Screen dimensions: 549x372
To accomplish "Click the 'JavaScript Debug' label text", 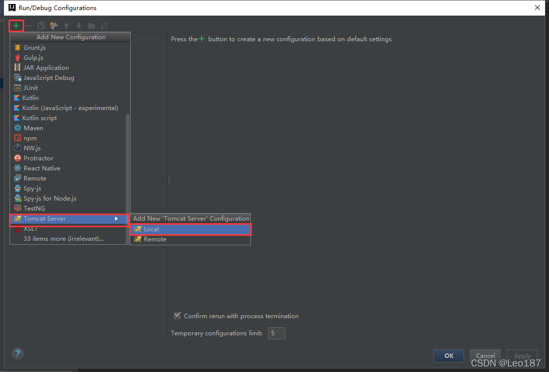I will point(49,78).
